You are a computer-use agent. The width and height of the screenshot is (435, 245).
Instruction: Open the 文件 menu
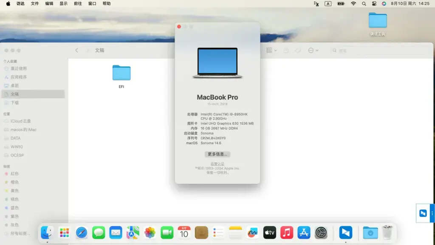(35, 3)
